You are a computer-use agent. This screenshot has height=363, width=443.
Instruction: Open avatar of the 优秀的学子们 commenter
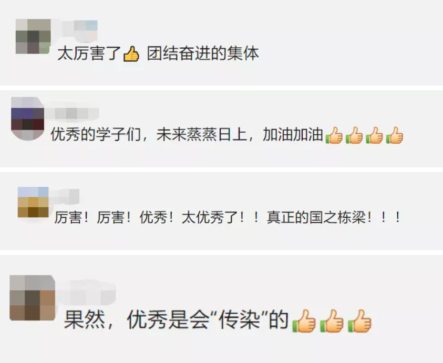pos(28,119)
